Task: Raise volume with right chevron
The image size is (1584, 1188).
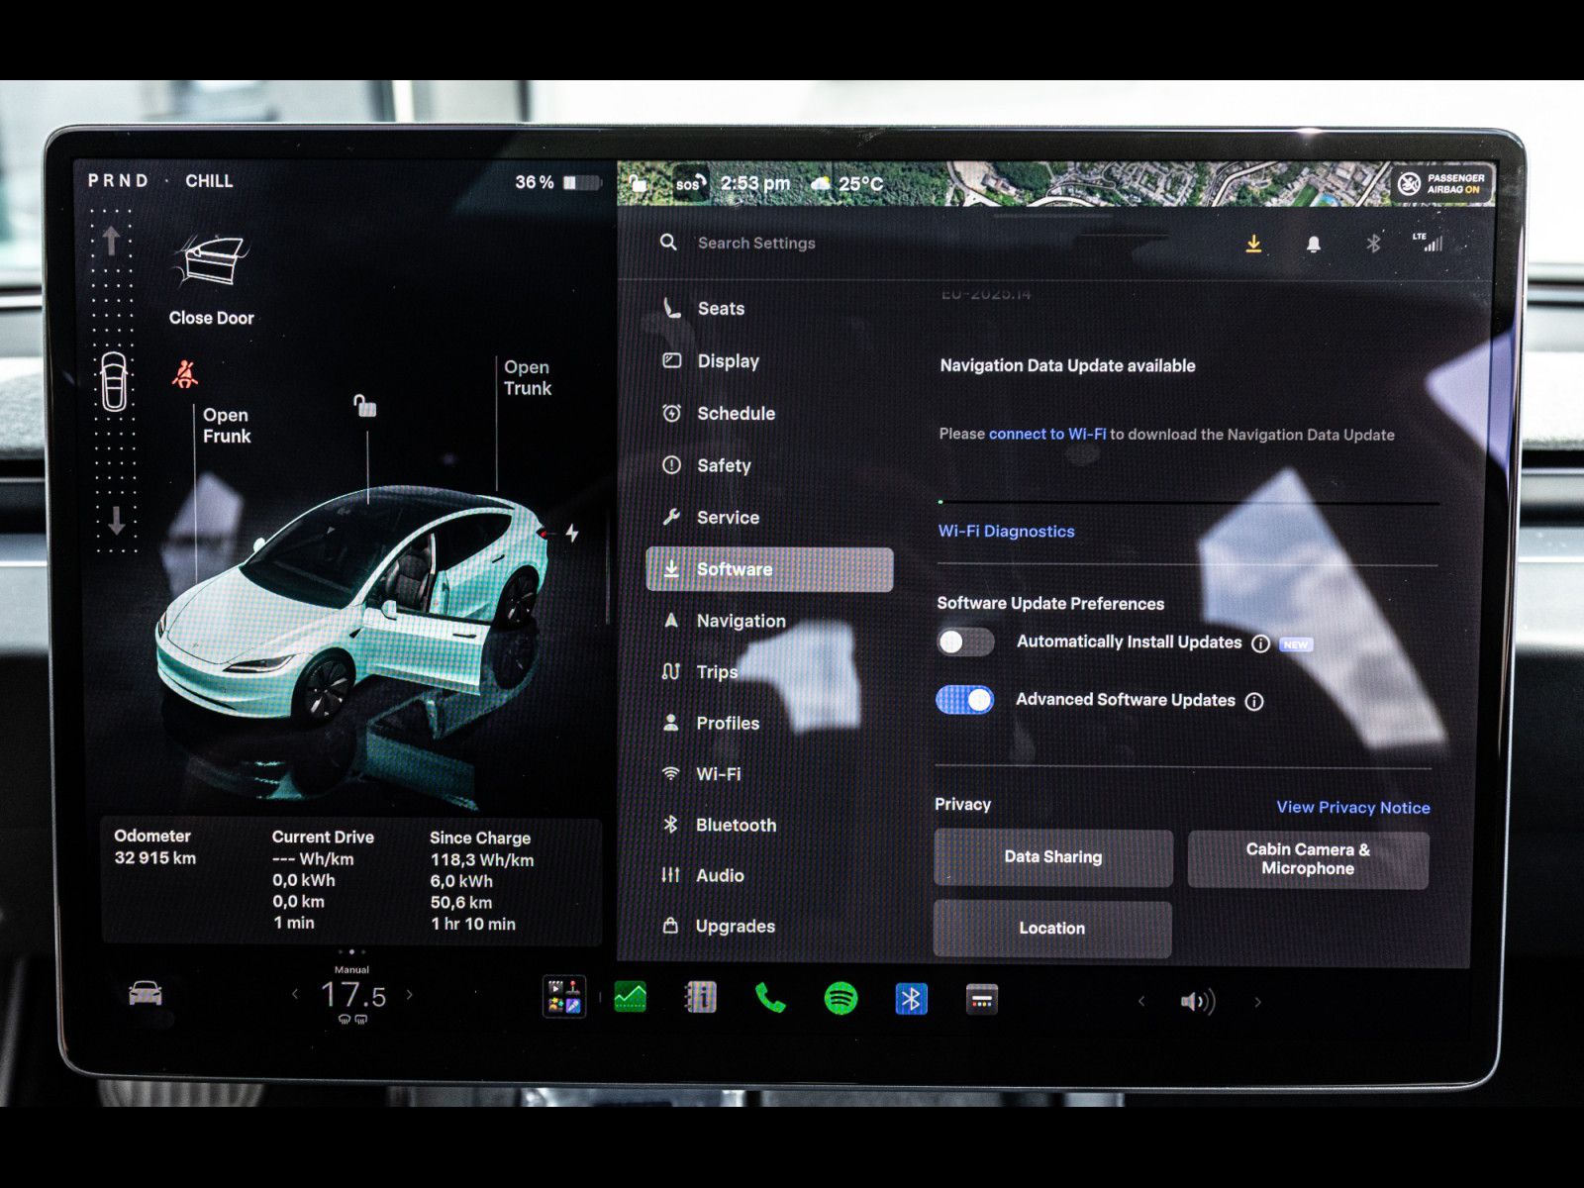Action: (x=1258, y=1002)
